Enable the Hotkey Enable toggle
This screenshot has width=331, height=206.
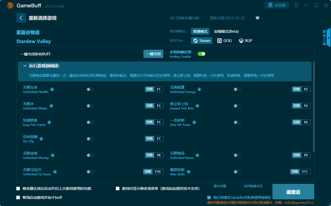pyautogui.click(x=201, y=54)
